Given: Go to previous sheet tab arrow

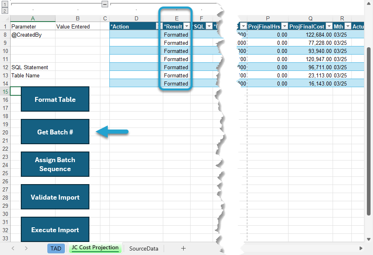Looking at the screenshot, I should [x=13, y=248].
